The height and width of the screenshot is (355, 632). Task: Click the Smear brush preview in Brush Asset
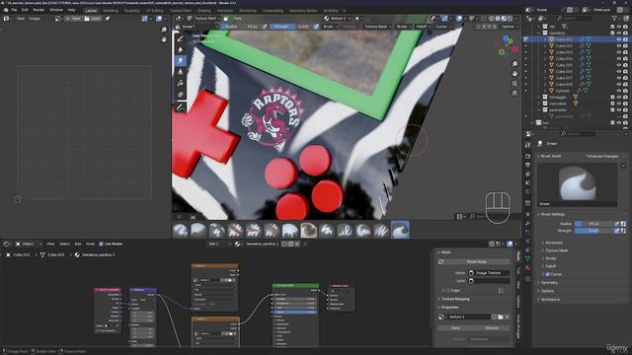[x=577, y=184]
